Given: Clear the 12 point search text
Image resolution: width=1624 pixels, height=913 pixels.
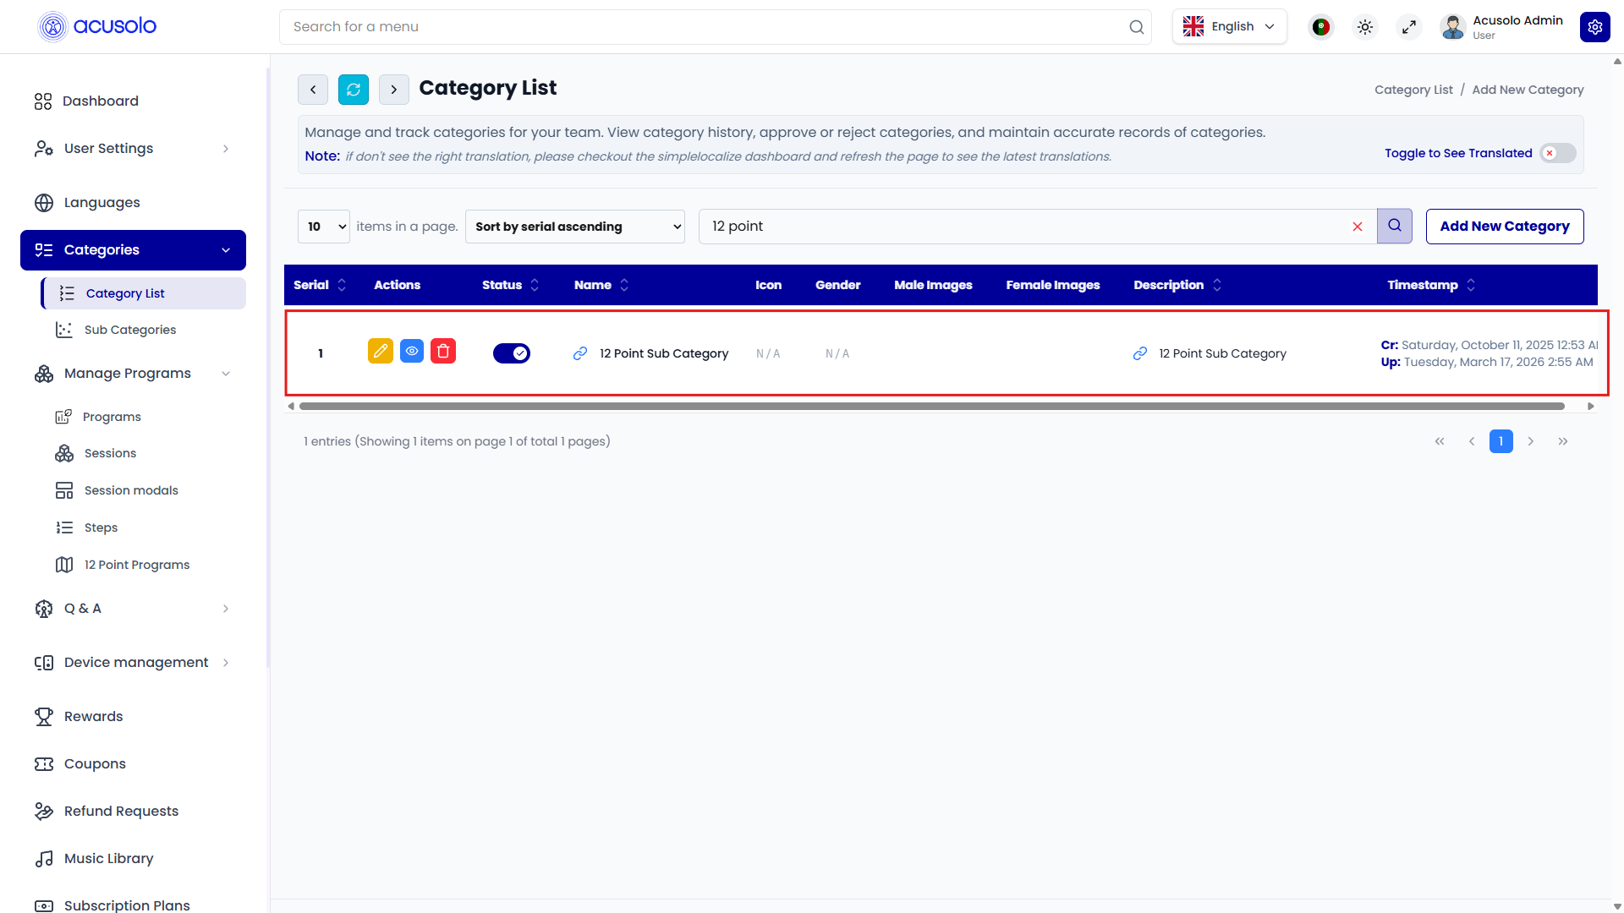Looking at the screenshot, I should coord(1358,227).
